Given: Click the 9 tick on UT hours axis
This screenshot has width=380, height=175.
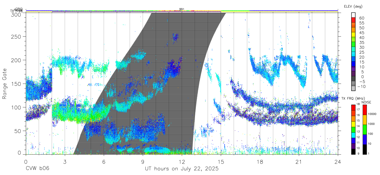Looking at the screenshot, I should [143, 162].
